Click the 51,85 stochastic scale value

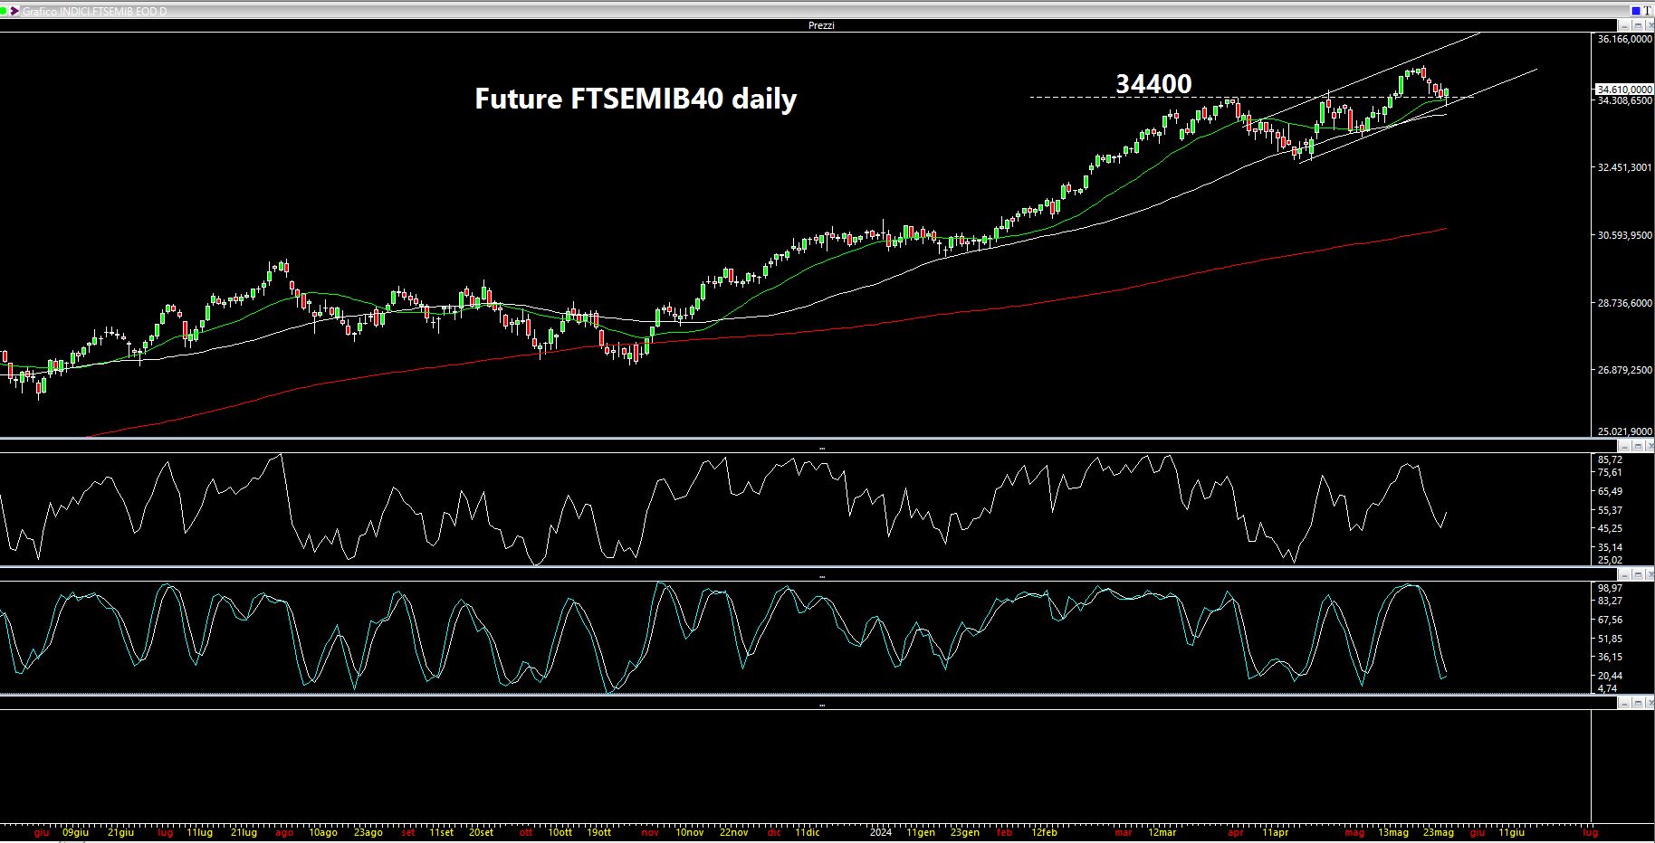[x=1610, y=639]
